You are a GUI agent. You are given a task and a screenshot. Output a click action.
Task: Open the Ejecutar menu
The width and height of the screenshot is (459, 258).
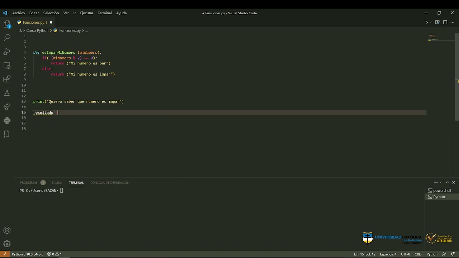tap(86, 13)
